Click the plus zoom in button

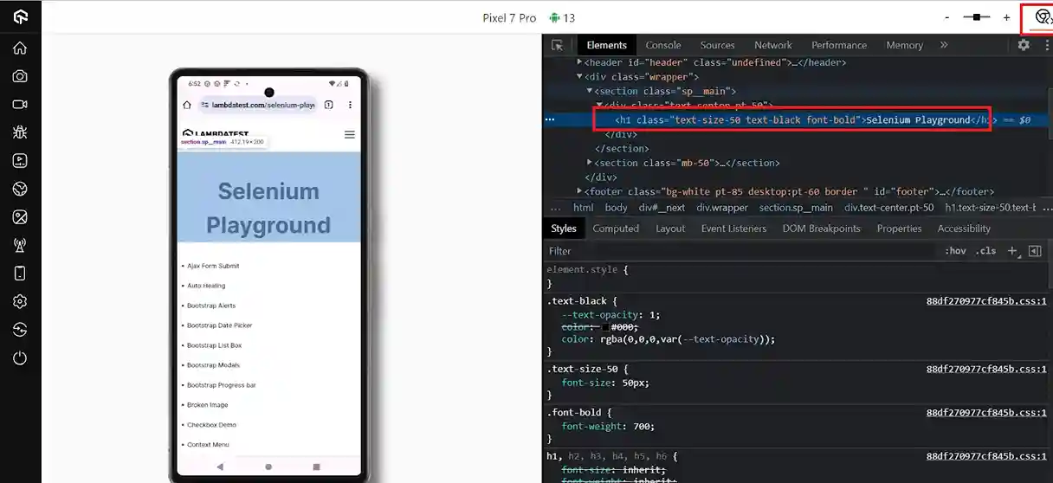tap(1006, 16)
